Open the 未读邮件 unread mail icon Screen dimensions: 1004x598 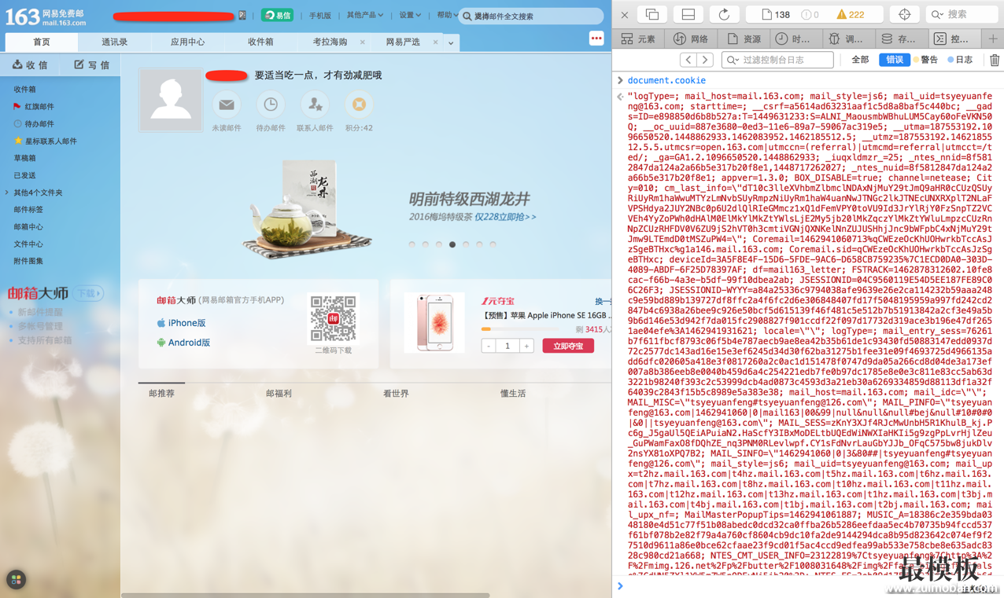pyautogui.click(x=227, y=105)
